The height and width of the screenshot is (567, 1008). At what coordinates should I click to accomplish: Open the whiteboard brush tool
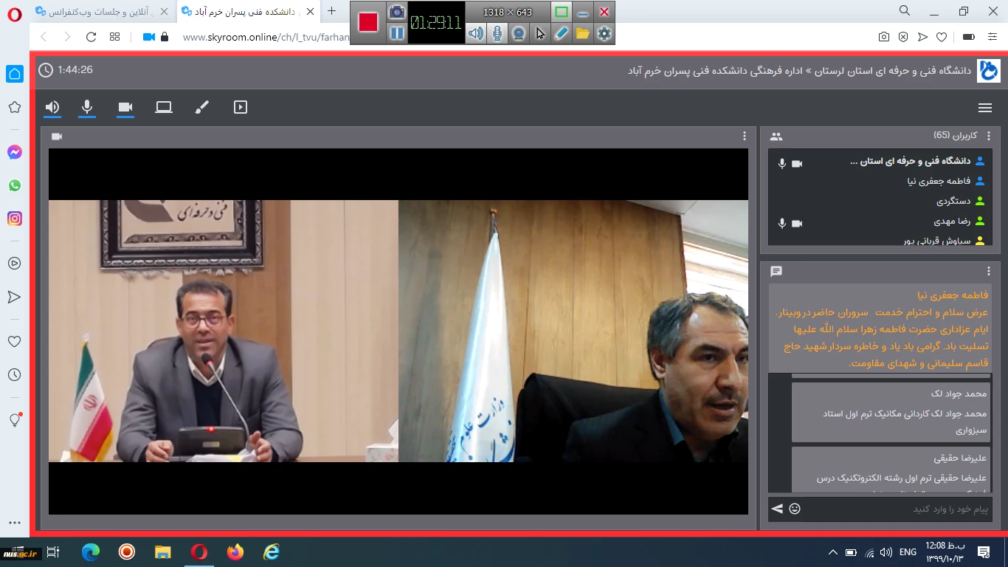pyautogui.click(x=202, y=108)
